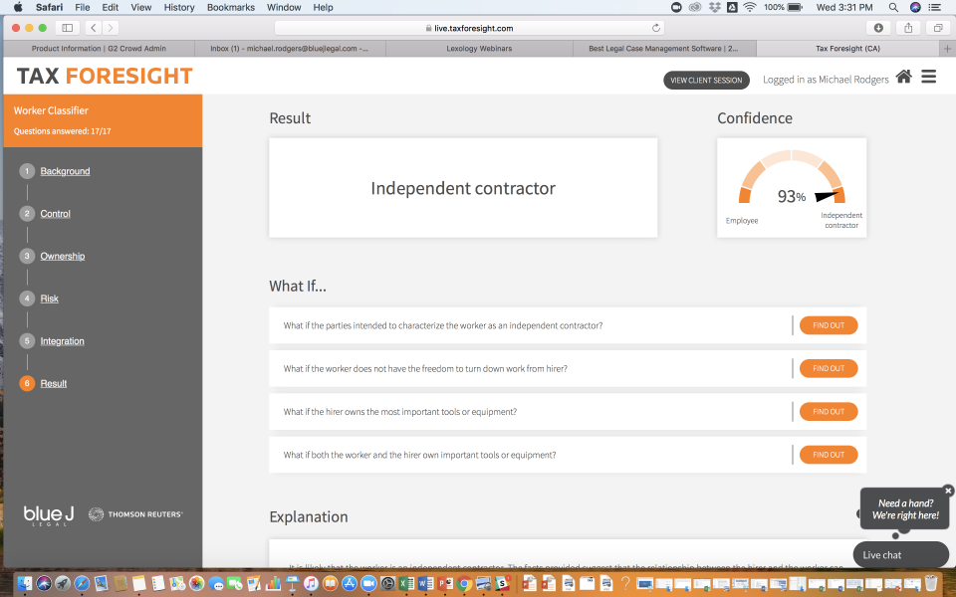Go to Integration step in sidebar
Image resolution: width=956 pixels, height=597 pixels.
click(x=62, y=341)
